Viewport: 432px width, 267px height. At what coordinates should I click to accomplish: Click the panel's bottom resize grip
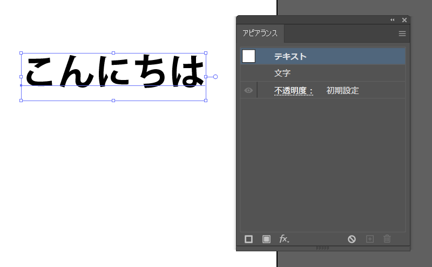pyautogui.click(x=322, y=248)
